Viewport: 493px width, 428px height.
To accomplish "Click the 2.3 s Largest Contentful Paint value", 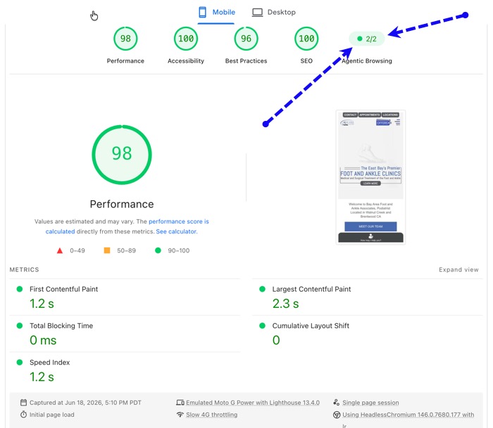I will pos(285,304).
